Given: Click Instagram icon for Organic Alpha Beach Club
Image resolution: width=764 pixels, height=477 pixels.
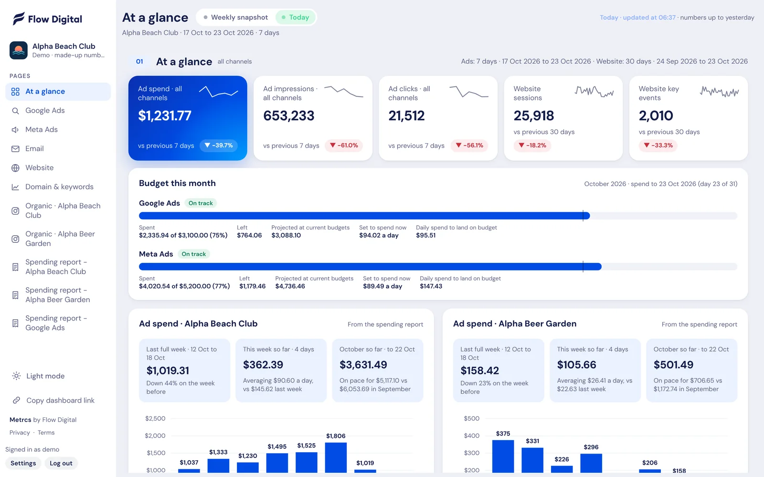Looking at the screenshot, I should pos(15,211).
